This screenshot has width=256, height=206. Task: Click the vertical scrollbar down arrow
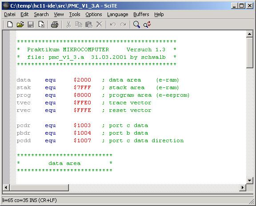(249, 181)
